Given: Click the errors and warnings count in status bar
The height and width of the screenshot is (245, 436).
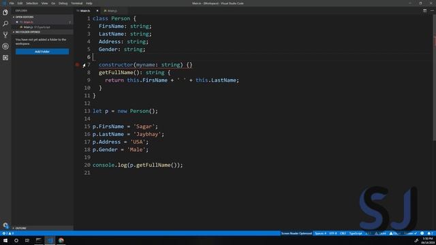Looking at the screenshot, I should (x=8, y=233).
